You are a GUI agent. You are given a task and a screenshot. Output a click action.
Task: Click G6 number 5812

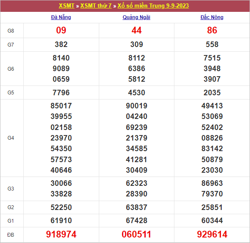pos(137,79)
